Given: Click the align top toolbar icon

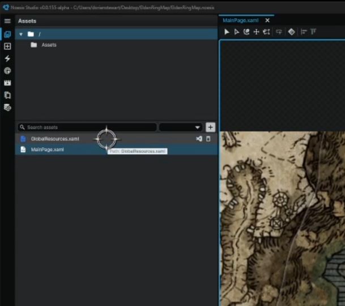Looking at the screenshot, I should (313, 32).
